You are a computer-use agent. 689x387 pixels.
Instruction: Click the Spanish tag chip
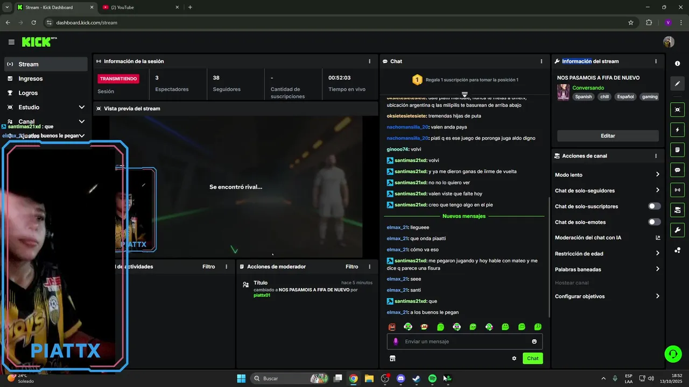583,97
